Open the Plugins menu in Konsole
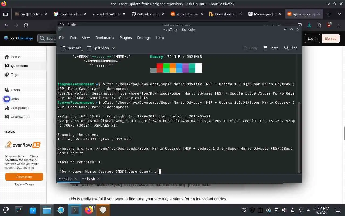 pos(126,38)
